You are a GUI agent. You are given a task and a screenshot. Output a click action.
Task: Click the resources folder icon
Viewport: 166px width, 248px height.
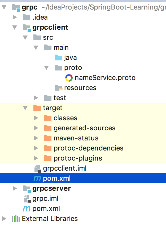pos(58,88)
